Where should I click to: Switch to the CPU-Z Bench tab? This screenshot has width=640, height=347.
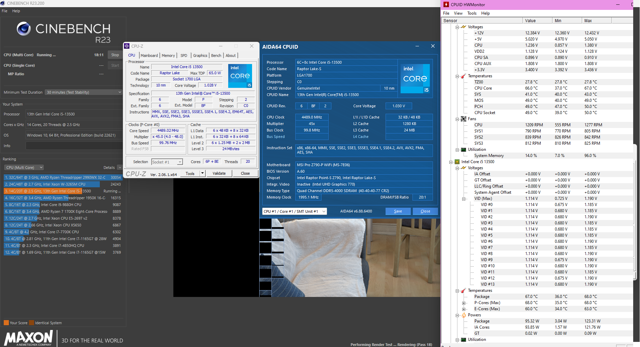(216, 56)
